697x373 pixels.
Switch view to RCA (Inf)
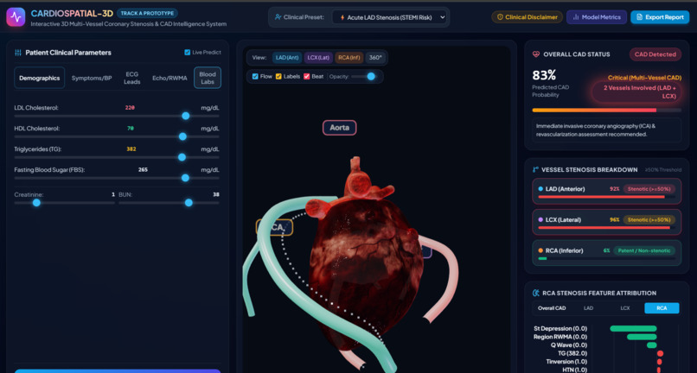pyautogui.click(x=349, y=58)
